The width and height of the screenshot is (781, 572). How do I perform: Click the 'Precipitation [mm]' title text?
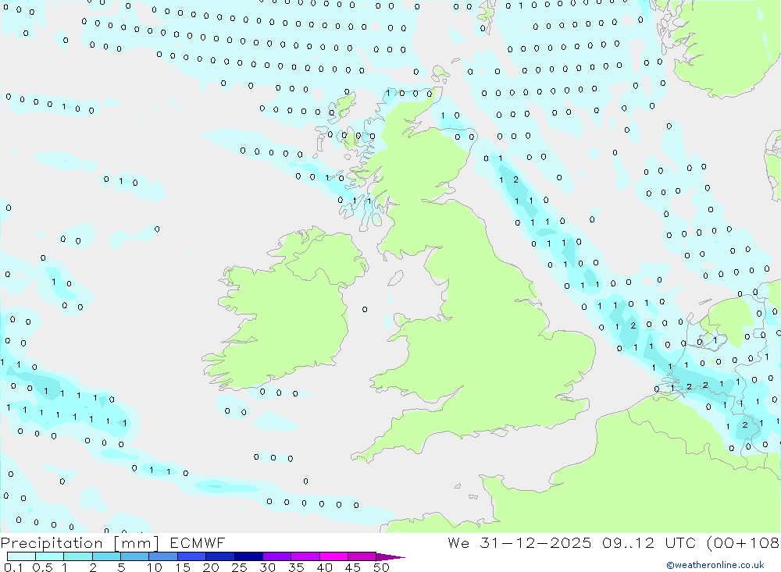pyautogui.click(x=80, y=543)
